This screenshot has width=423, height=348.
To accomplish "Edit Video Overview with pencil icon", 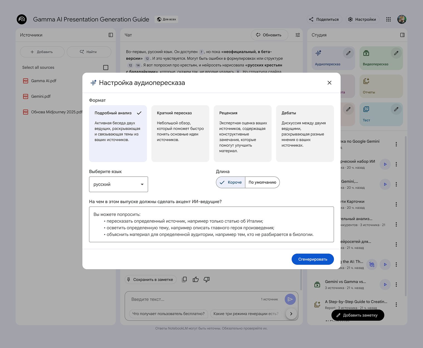I will (396, 53).
